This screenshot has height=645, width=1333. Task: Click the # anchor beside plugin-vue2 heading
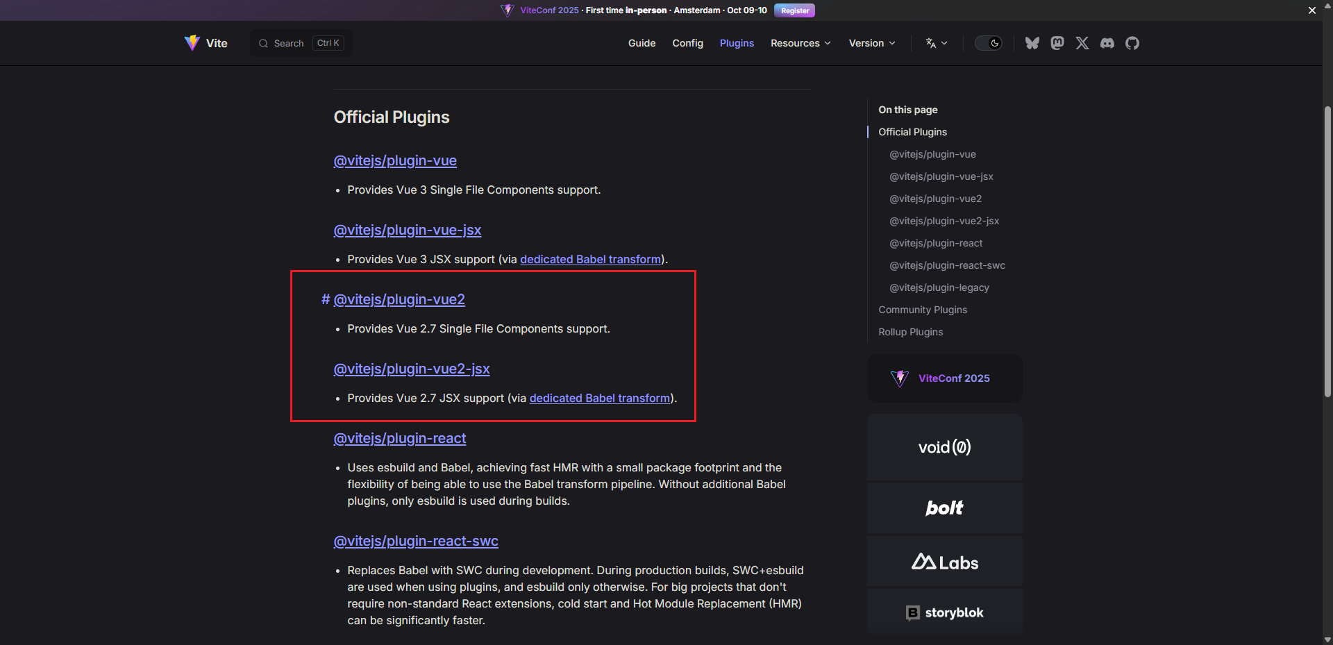(325, 299)
